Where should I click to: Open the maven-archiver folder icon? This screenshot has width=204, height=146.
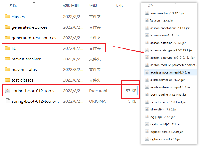(8, 59)
